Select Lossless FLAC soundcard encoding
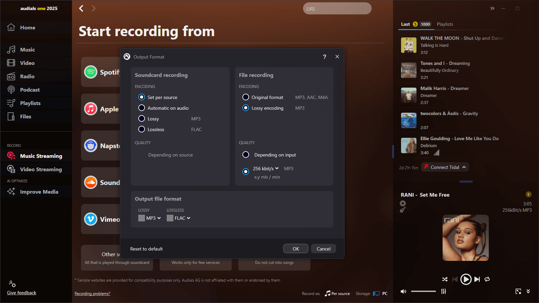 (142, 129)
